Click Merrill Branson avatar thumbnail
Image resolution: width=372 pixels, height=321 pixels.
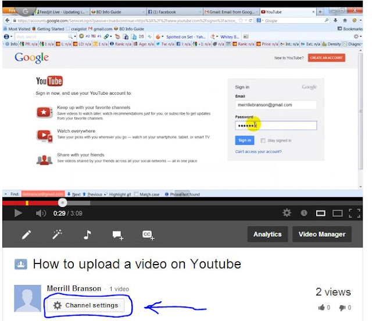coord(27,298)
